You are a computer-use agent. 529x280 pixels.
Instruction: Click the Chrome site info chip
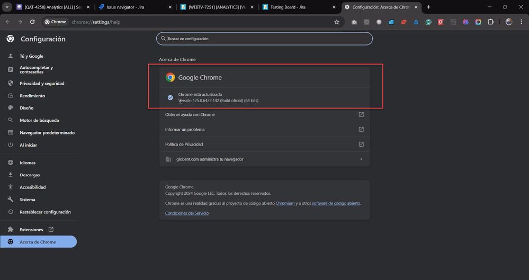point(56,22)
